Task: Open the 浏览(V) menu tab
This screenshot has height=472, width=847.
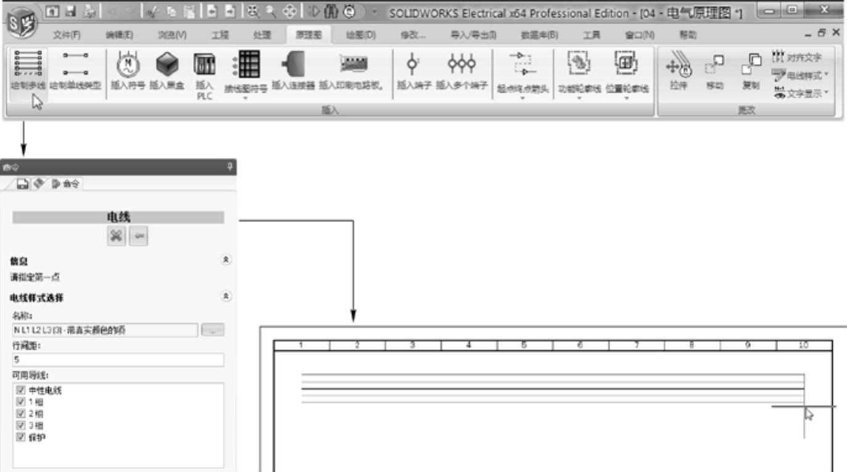Action: 172,35
